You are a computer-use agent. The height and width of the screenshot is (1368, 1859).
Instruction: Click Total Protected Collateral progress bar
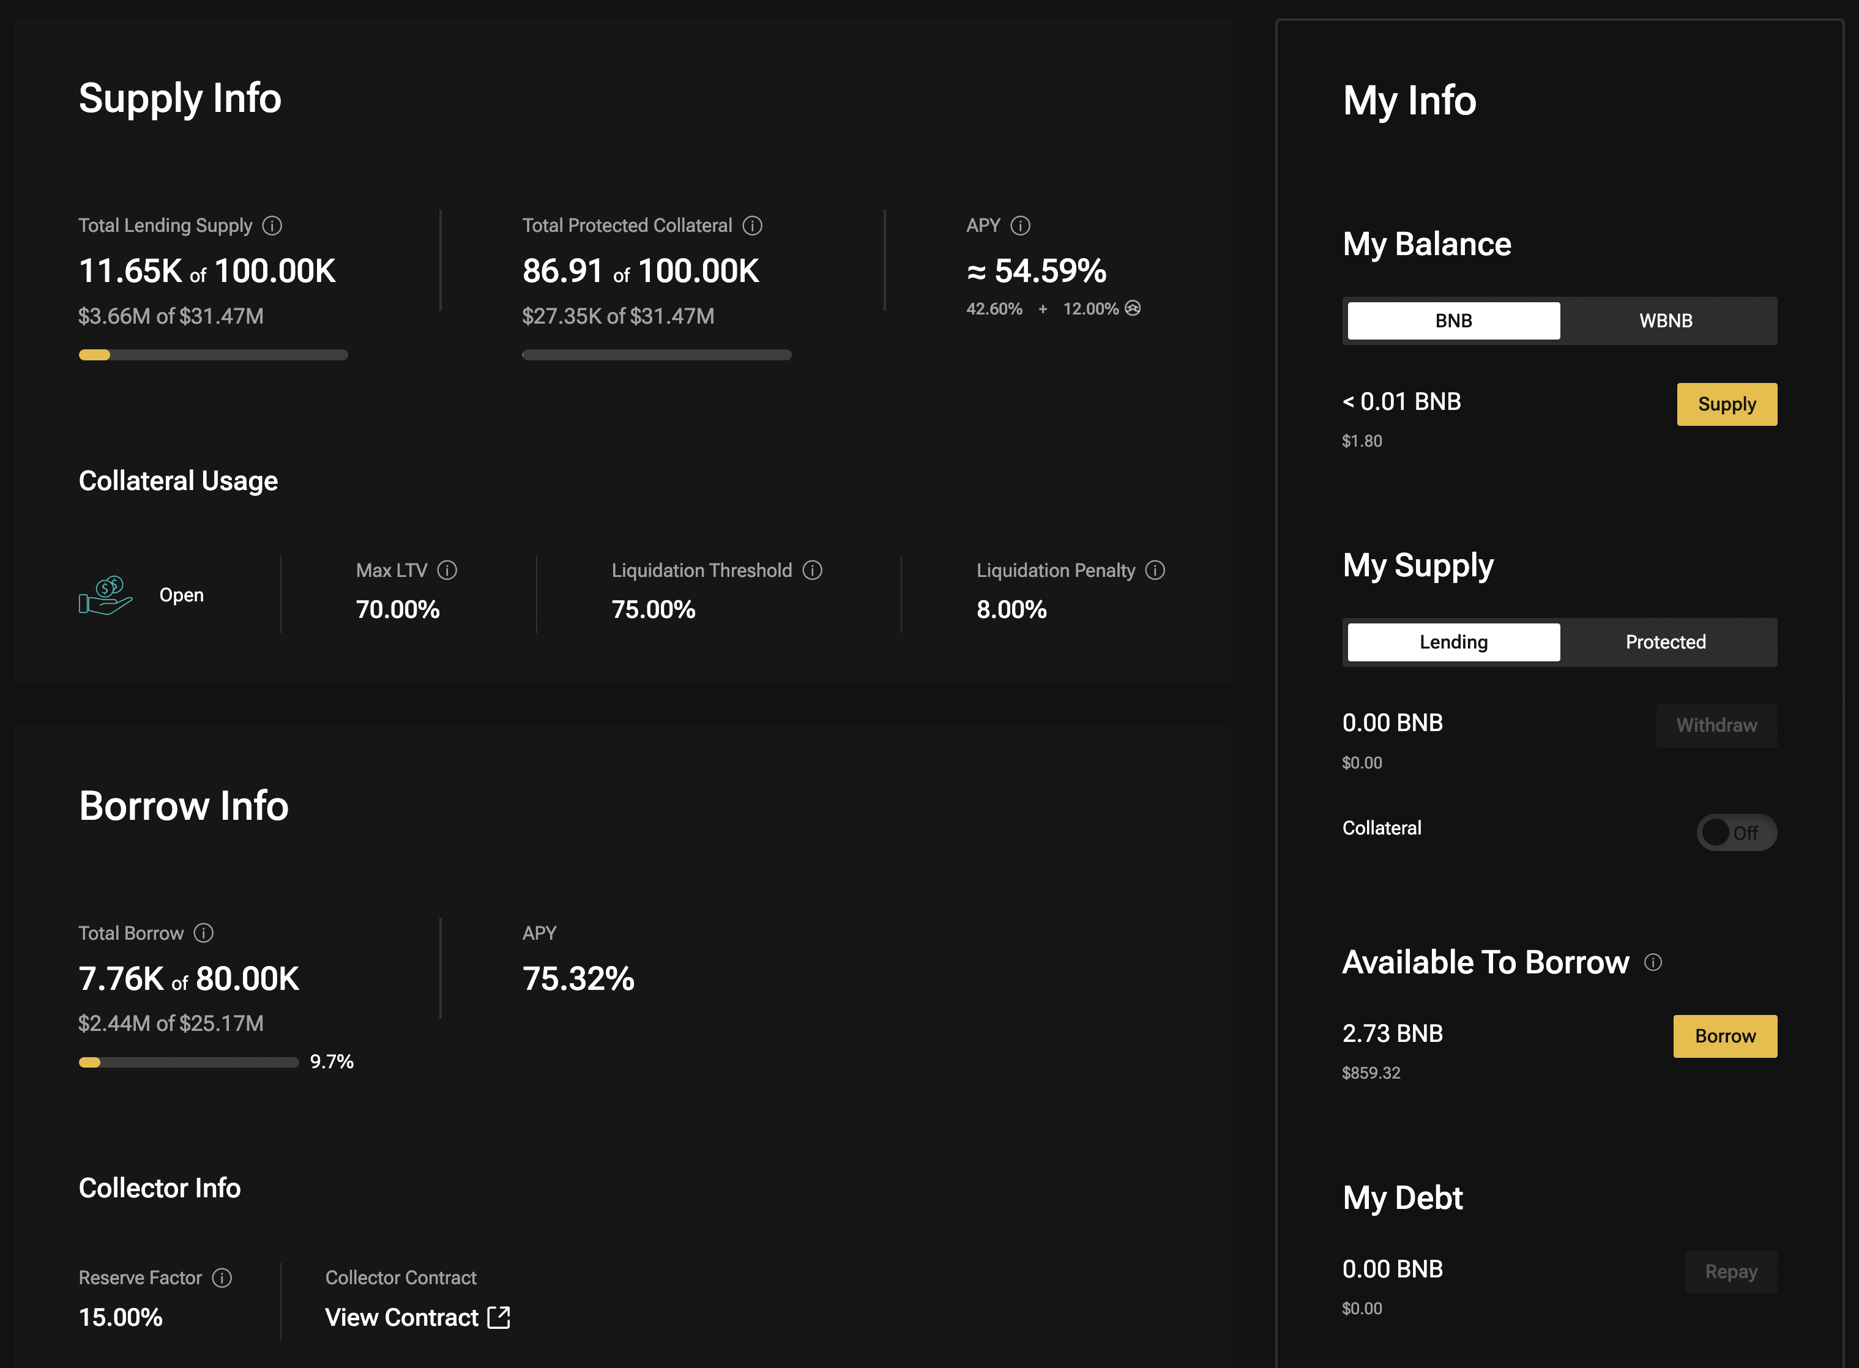(657, 354)
